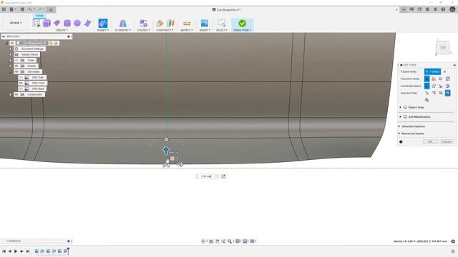The height and width of the screenshot is (257, 458).
Task: Open the Modify menu
Action: [103, 30]
